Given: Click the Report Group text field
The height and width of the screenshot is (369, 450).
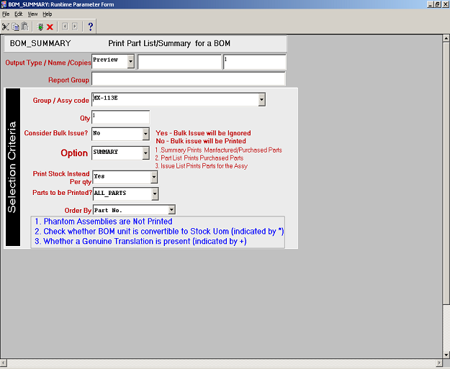Looking at the screenshot, I should (x=188, y=79).
